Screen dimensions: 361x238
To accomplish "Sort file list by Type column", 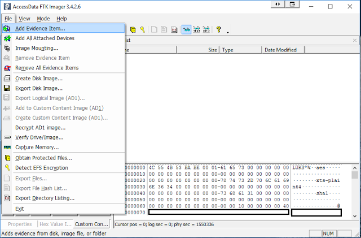I will click(x=240, y=50).
